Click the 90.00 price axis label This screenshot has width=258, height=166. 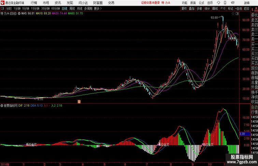(x=246, y=20)
